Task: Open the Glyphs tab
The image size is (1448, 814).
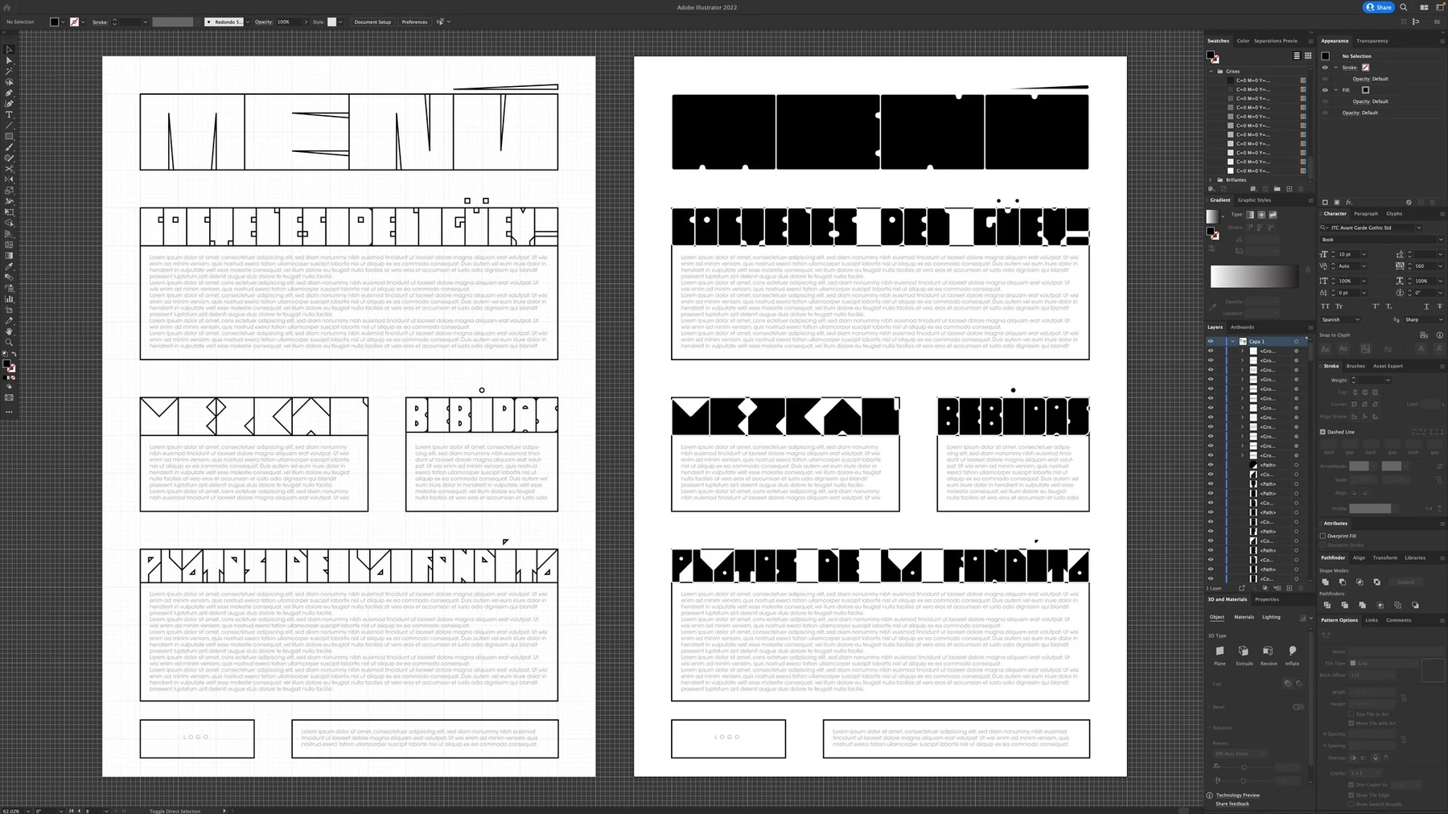Action: (x=1394, y=214)
